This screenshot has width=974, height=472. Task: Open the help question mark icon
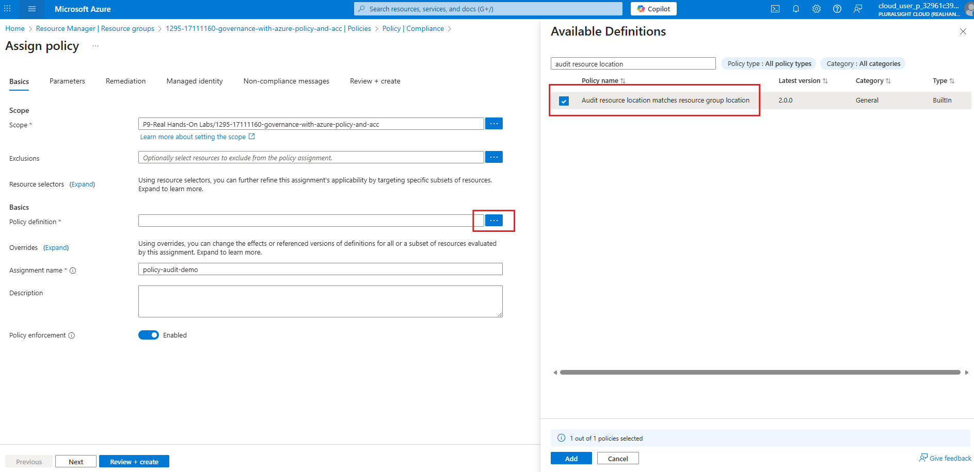tap(837, 9)
